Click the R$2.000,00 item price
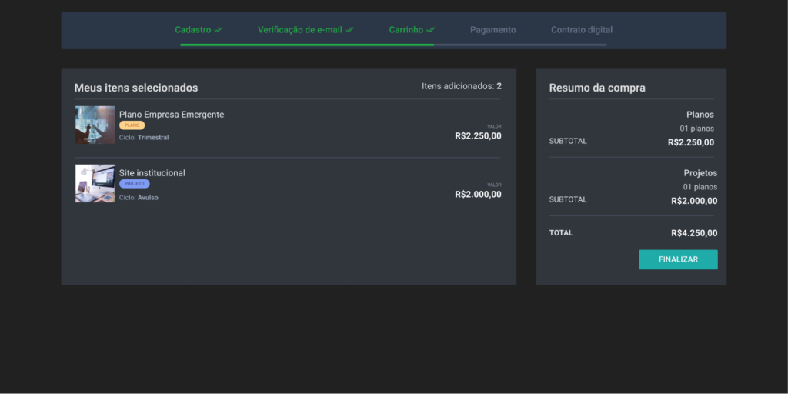The width and height of the screenshot is (788, 394). (x=478, y=195)
